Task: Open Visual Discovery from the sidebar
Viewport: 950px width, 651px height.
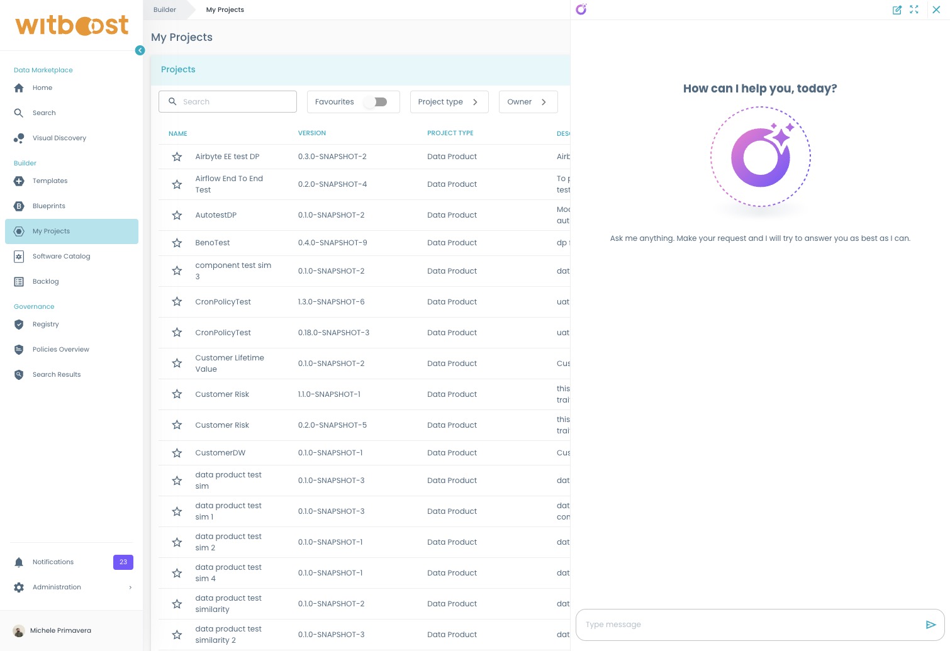Action: pos(59,138)
